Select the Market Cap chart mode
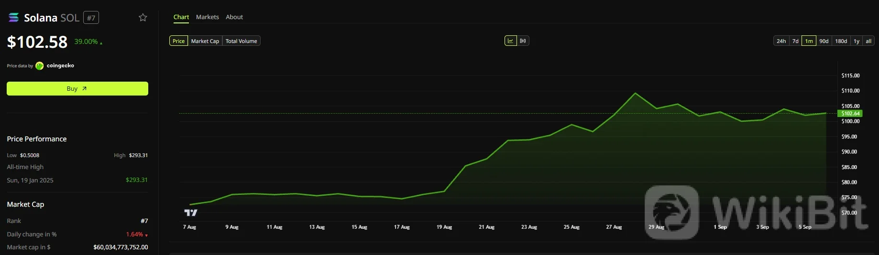Viewport: 879px width, 255px height. [x=205, y=41]
